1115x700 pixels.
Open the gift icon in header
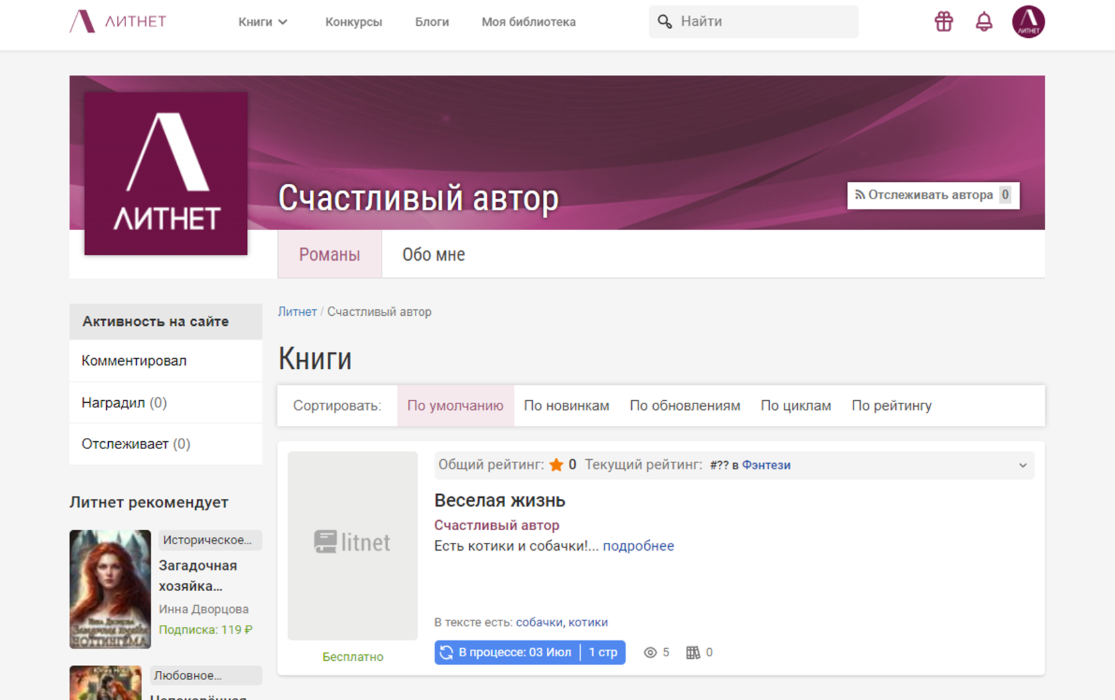click(x=943, y=21)
